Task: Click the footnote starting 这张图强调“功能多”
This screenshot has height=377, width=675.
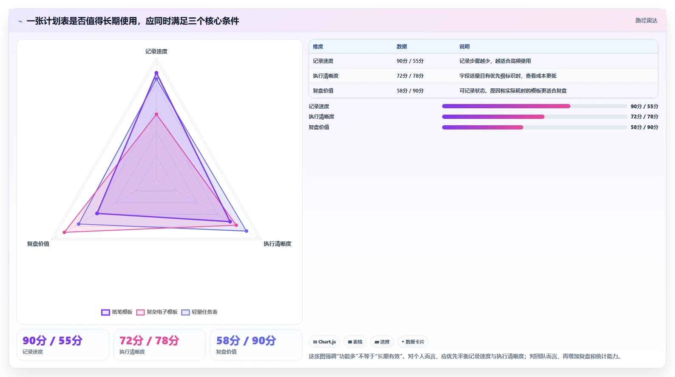Action: coord(466,357)
